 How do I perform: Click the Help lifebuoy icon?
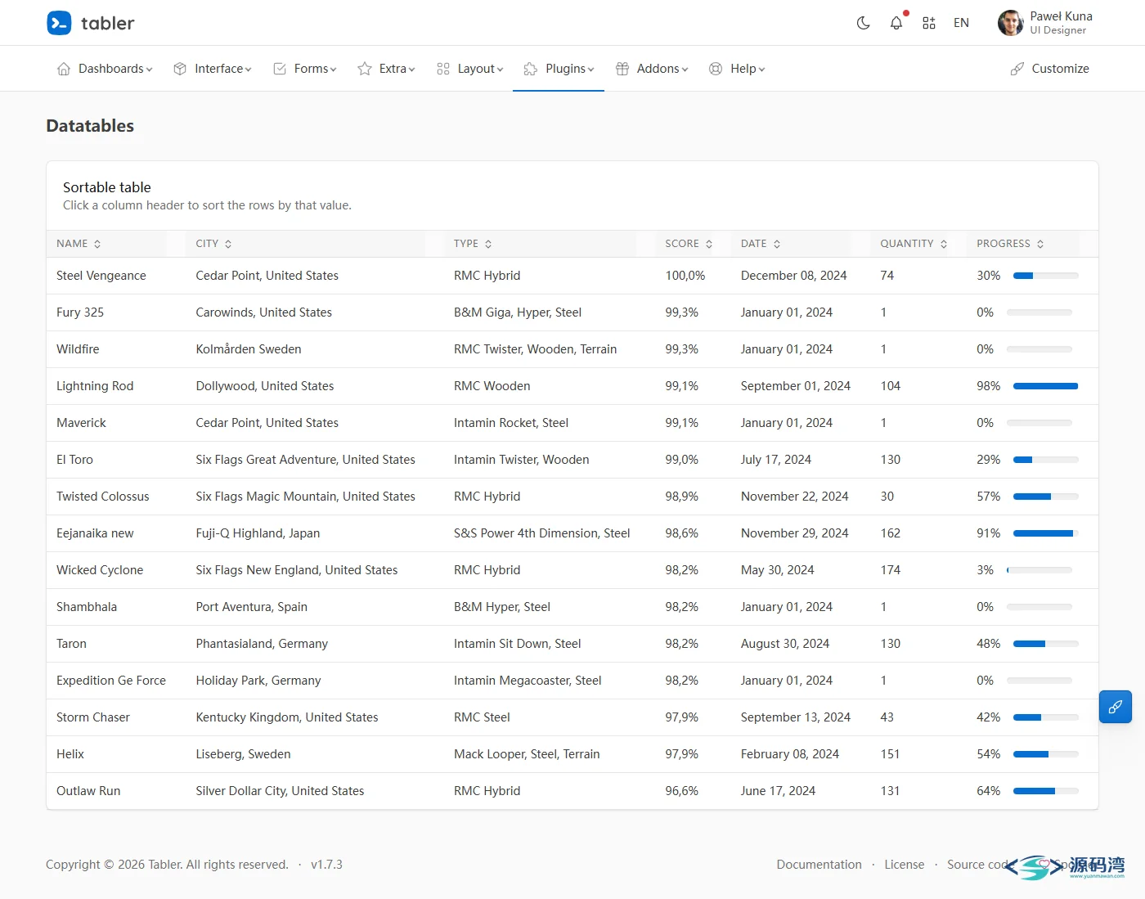coord(716,69)
